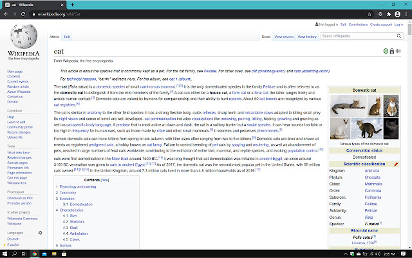Open the extensions puzzle-piece icon
Screen dimensions: 412x258
tap(389, 14)
